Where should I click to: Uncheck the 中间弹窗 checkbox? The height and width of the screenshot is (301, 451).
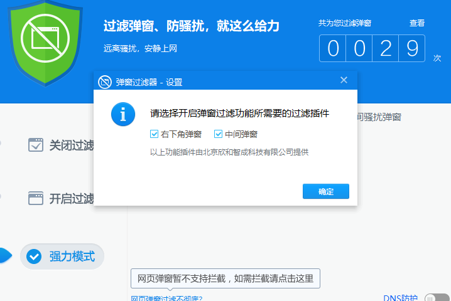[218, 134]
